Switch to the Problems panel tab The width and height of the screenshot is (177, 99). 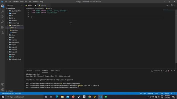pos(30,71)
